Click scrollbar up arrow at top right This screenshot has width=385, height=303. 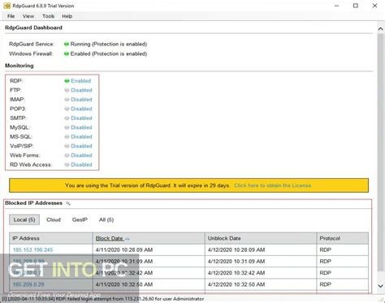(x=380, y=28)
